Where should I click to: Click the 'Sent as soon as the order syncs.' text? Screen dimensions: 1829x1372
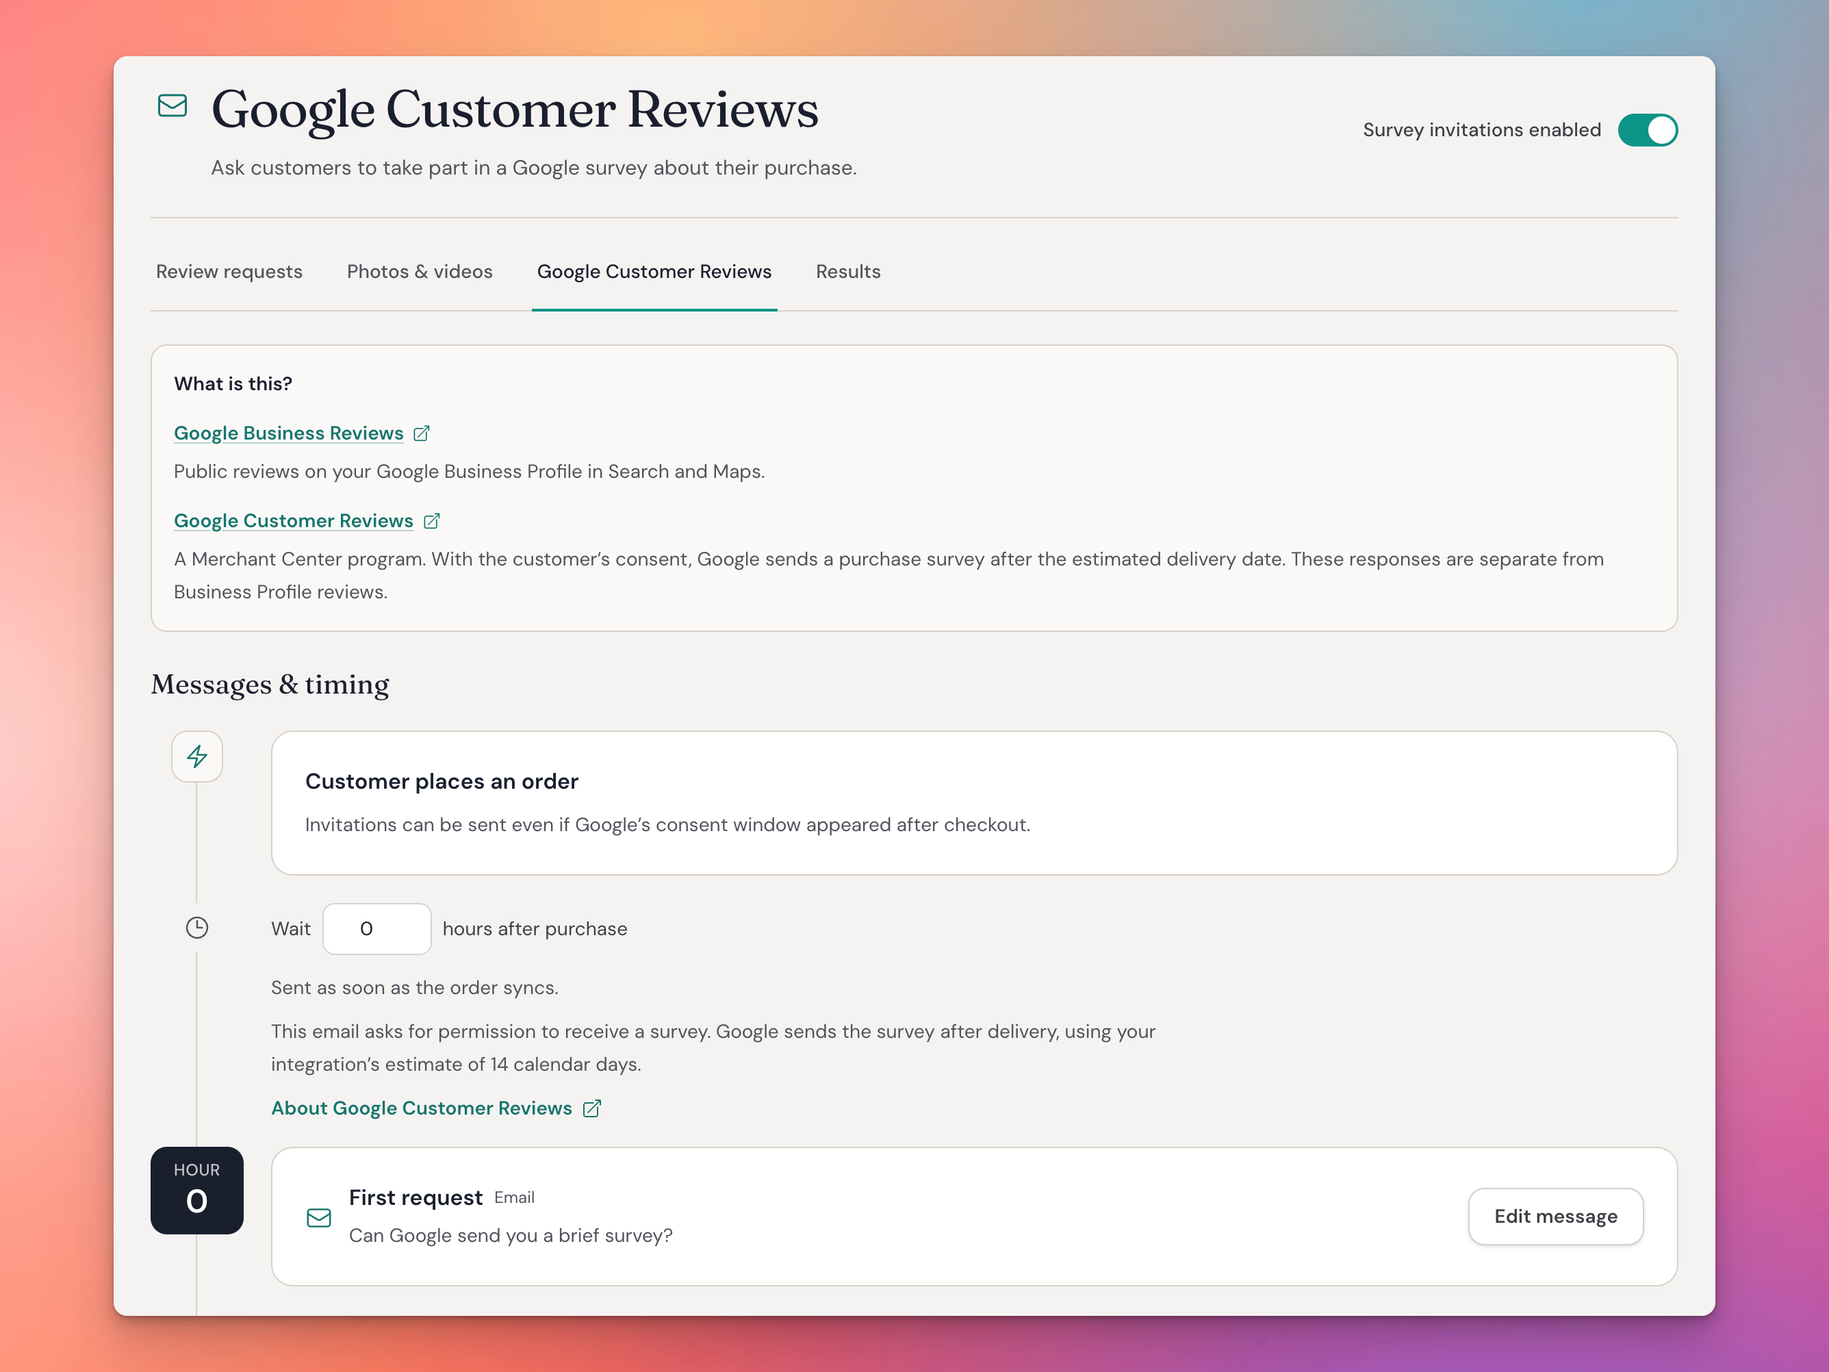[415, 987]
